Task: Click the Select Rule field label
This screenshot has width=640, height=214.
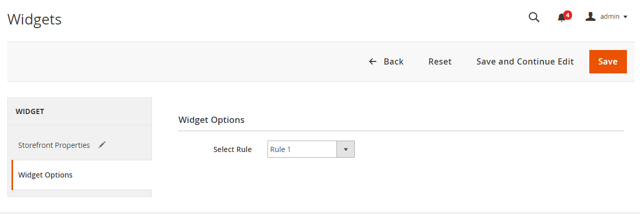Action: coord(232,149)
